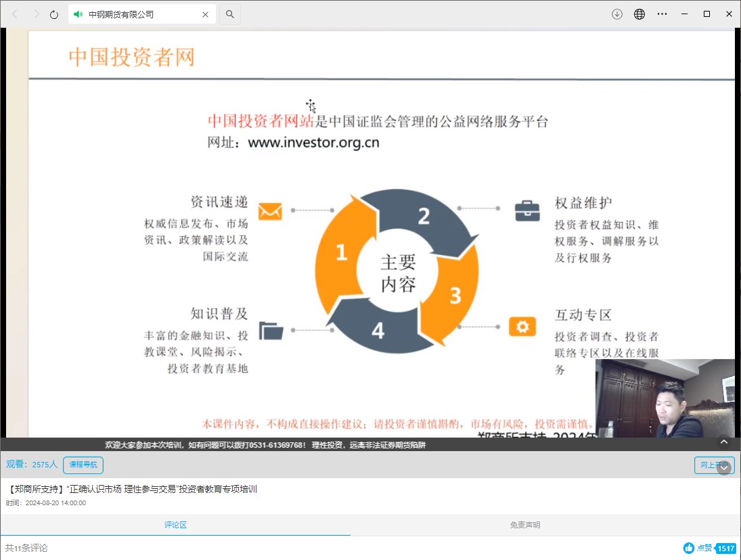Switch to the 评论区 tab
The height and width of the screenshot is (560, 741).
pyautogui.click(x=175, y=525)
